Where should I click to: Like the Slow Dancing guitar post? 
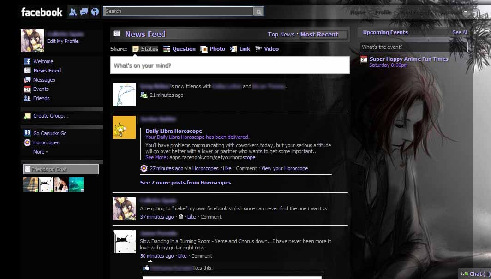pos(182,256)
